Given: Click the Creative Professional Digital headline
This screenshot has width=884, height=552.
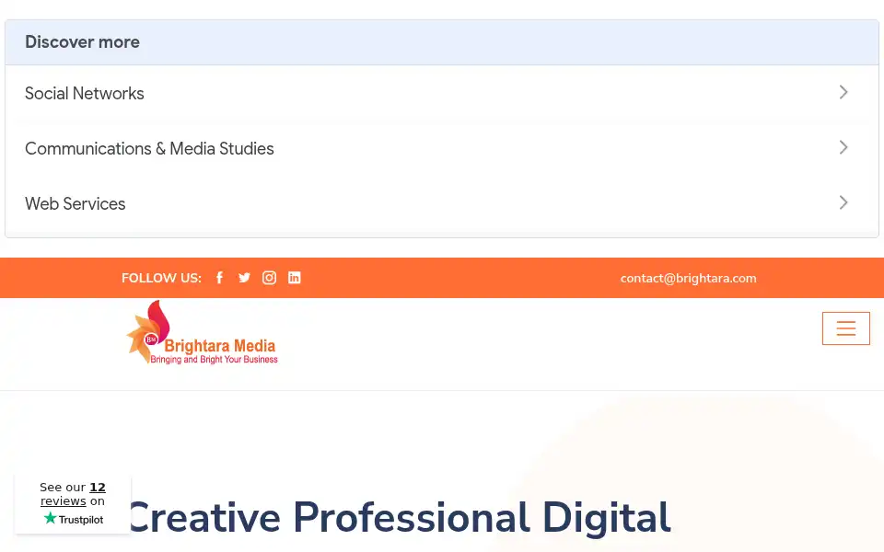Looking at the screenshot, I should [399, 517].
